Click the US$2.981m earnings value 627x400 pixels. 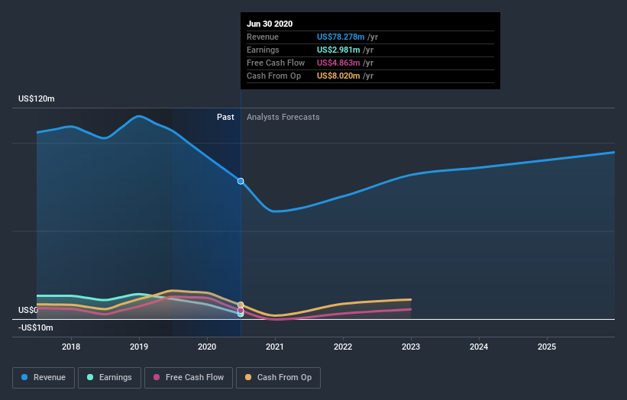pyautogui.click(x=338, y=50)
